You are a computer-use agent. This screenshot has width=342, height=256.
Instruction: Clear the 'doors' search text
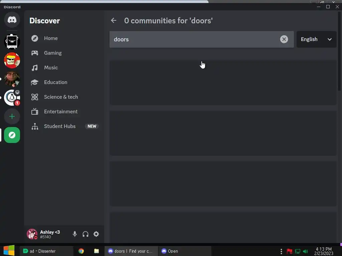[x=284, y=39]
